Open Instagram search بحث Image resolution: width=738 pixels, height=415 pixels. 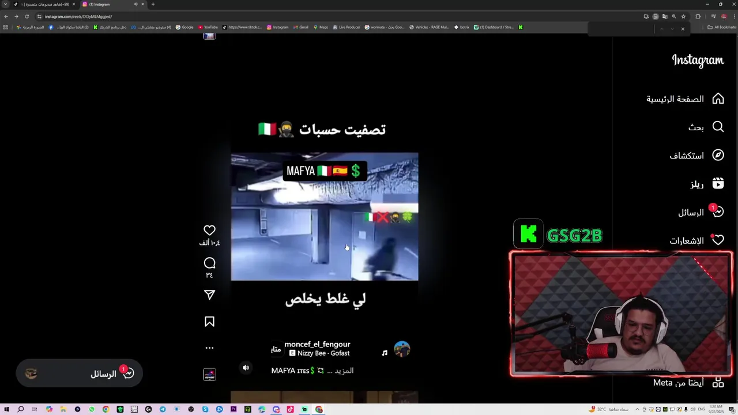tap(706, 127)
